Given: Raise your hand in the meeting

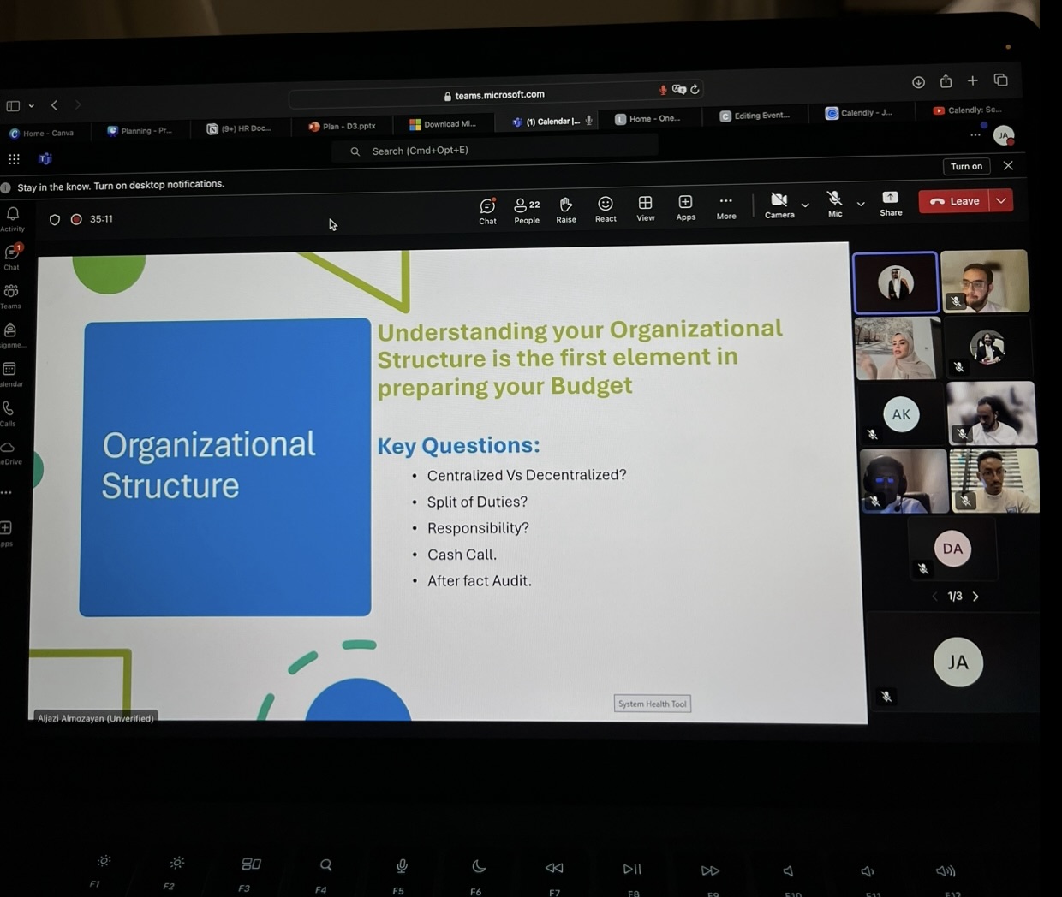Looking at the screenshot, I should 566,210.
